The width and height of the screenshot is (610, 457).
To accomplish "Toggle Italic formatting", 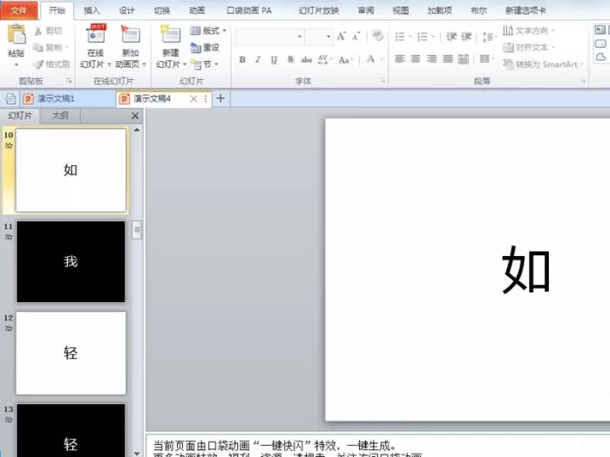I will (x=258, y=59).
